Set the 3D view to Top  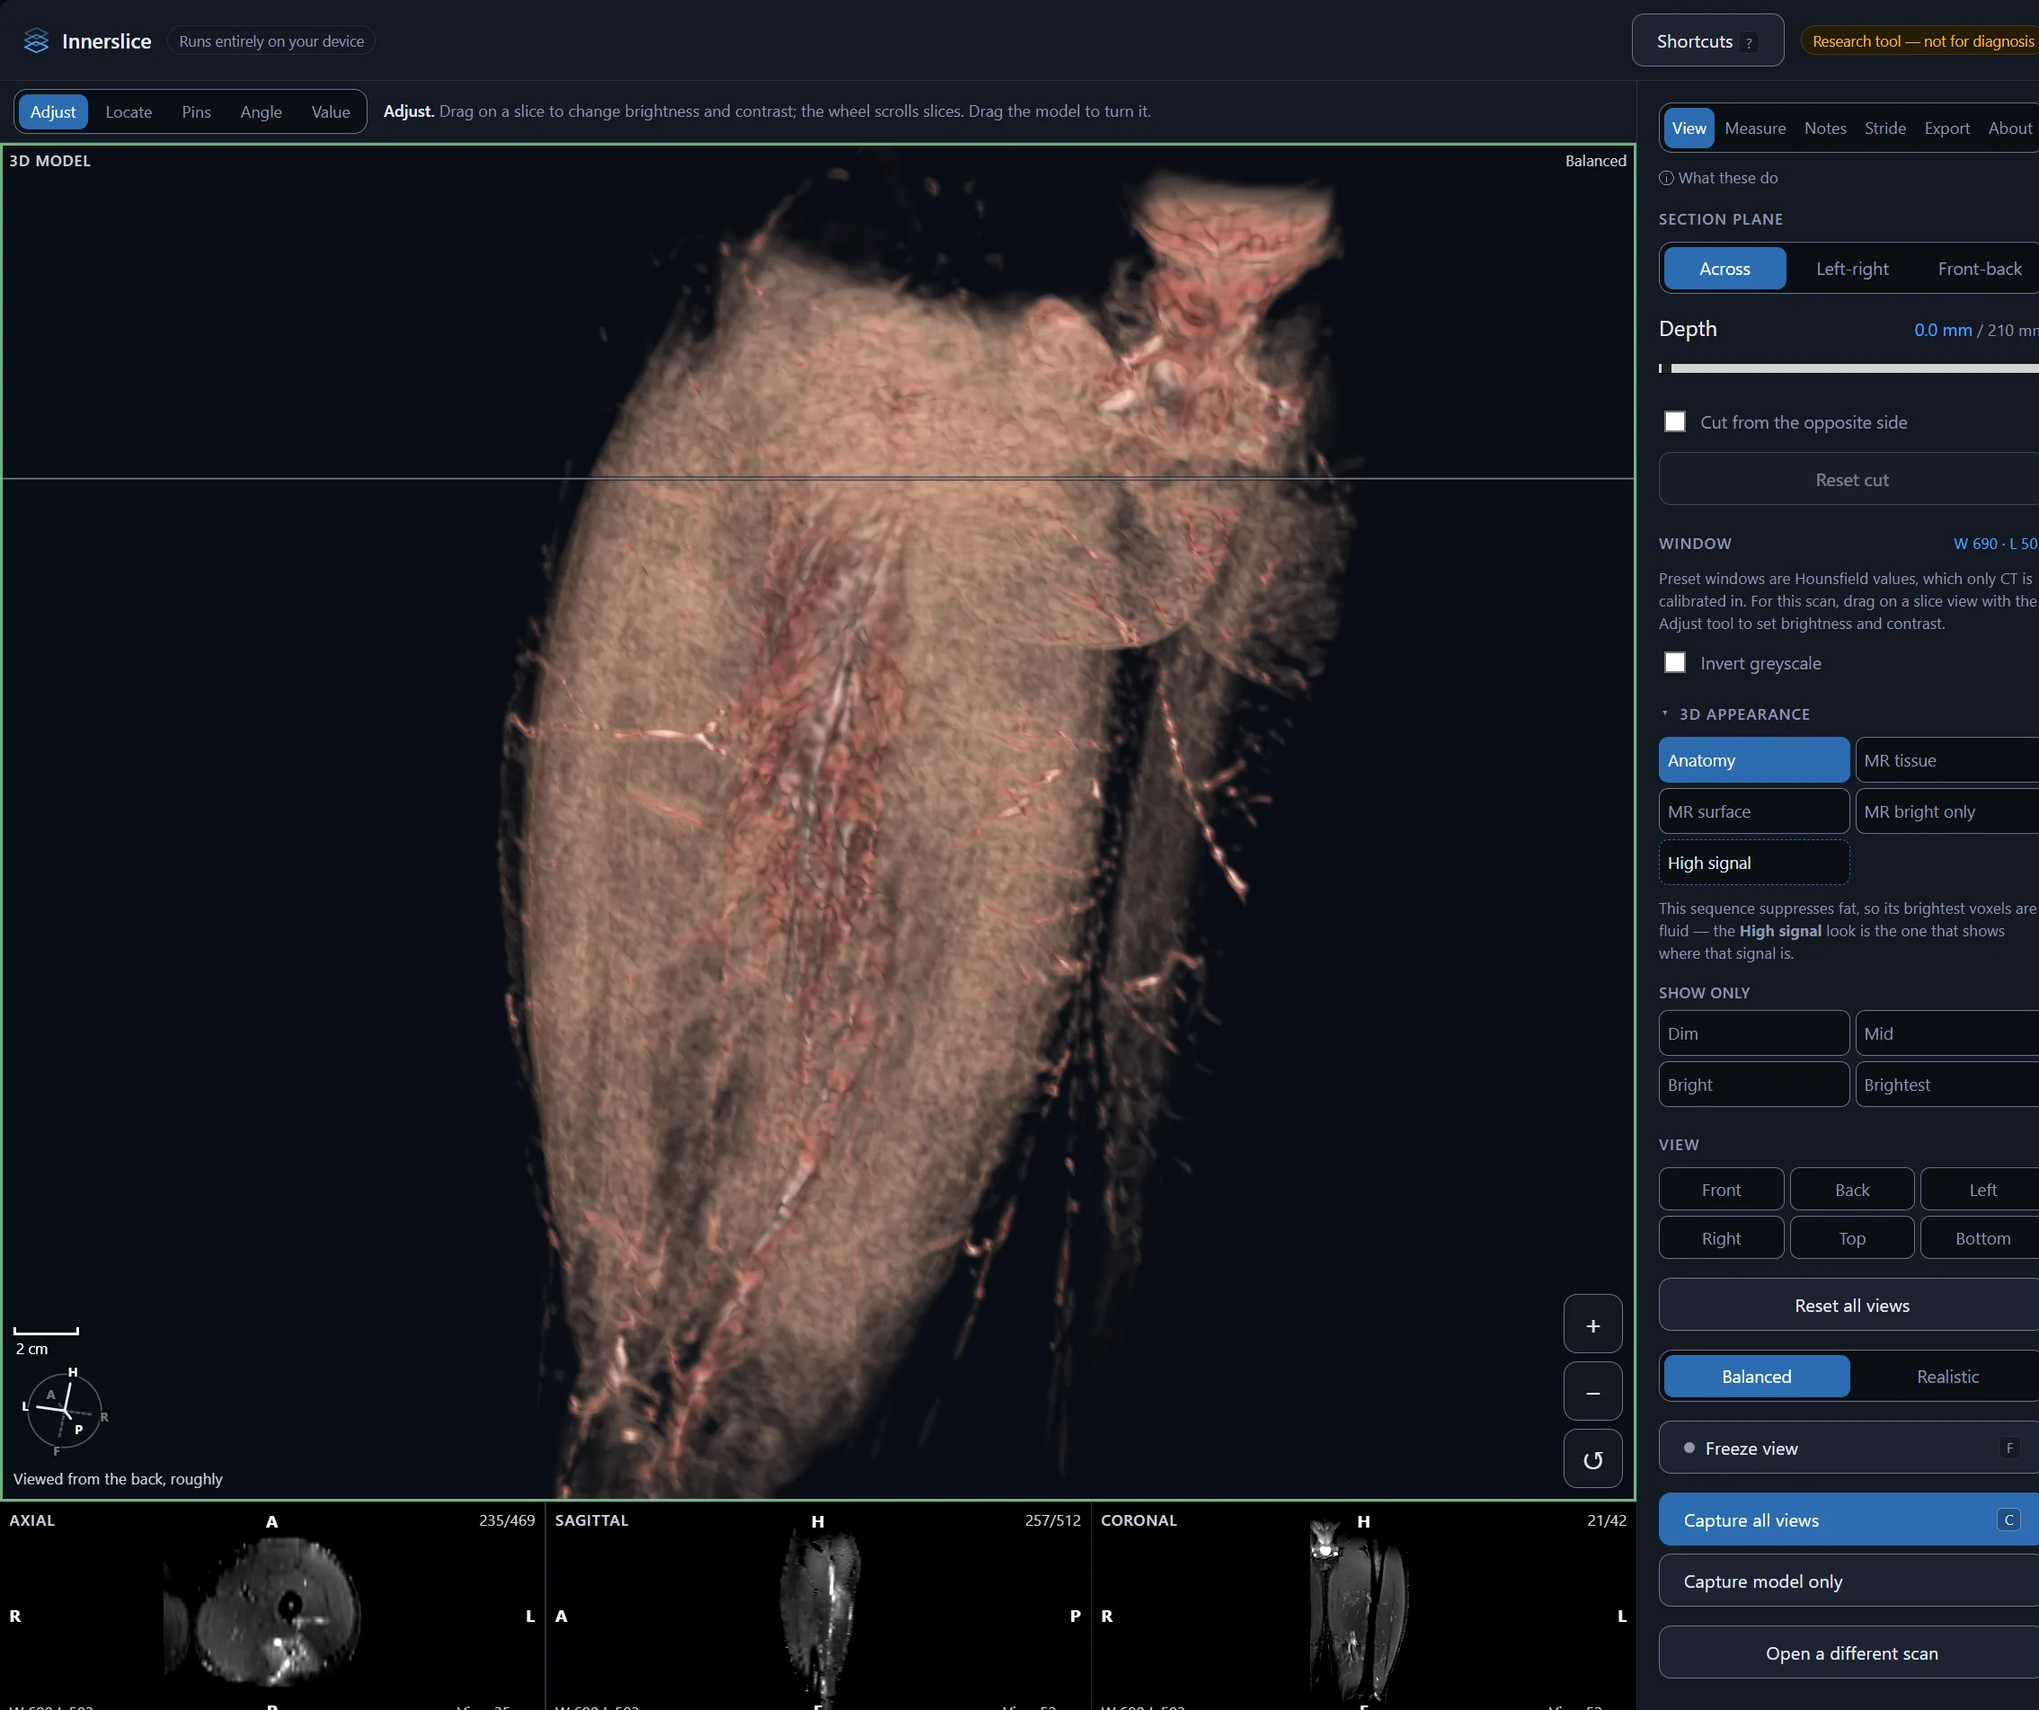coord(1851,1238)
